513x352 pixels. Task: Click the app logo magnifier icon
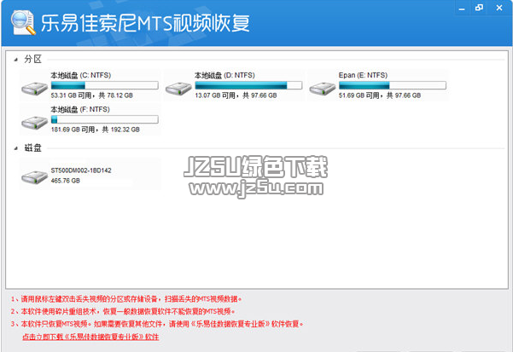pos(23,22)
